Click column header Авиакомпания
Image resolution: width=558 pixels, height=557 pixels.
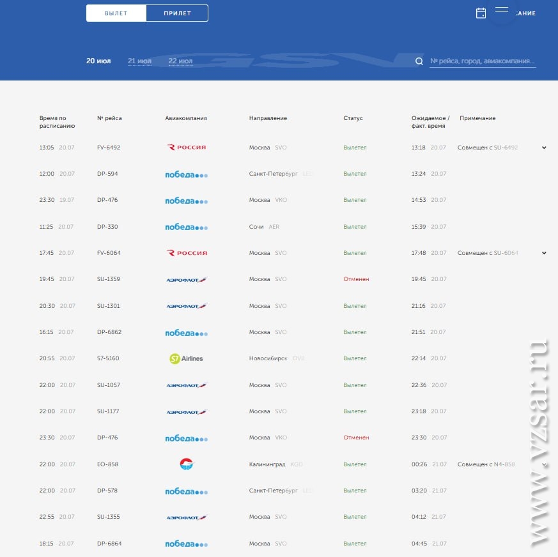click(186, 118)
